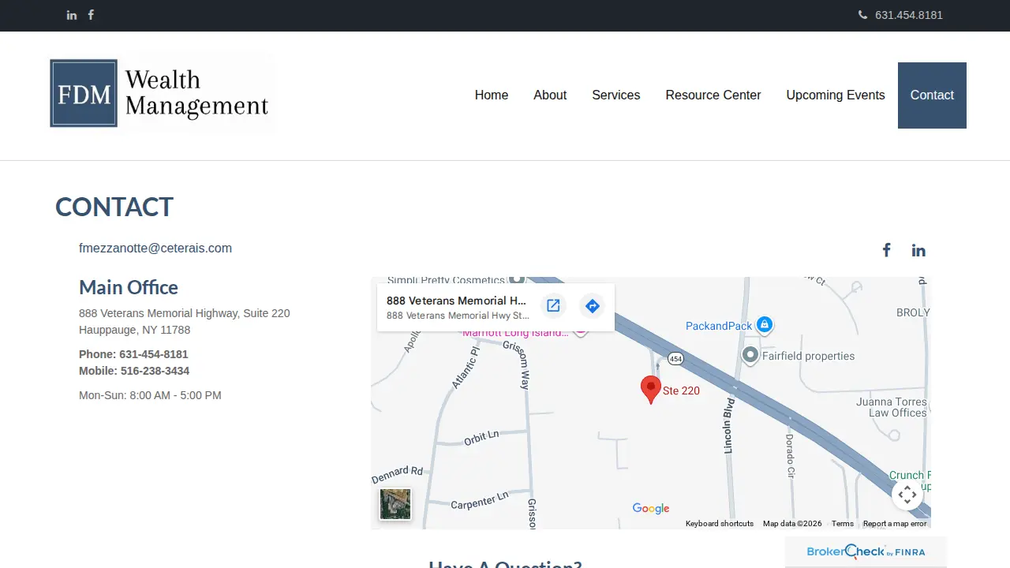Click the Main Office heading
The image size is (1010, 568).
(129, 287)
